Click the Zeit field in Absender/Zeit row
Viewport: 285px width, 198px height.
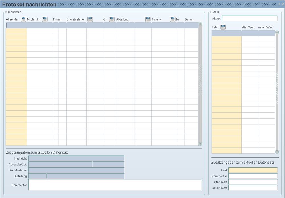point(109,164)
